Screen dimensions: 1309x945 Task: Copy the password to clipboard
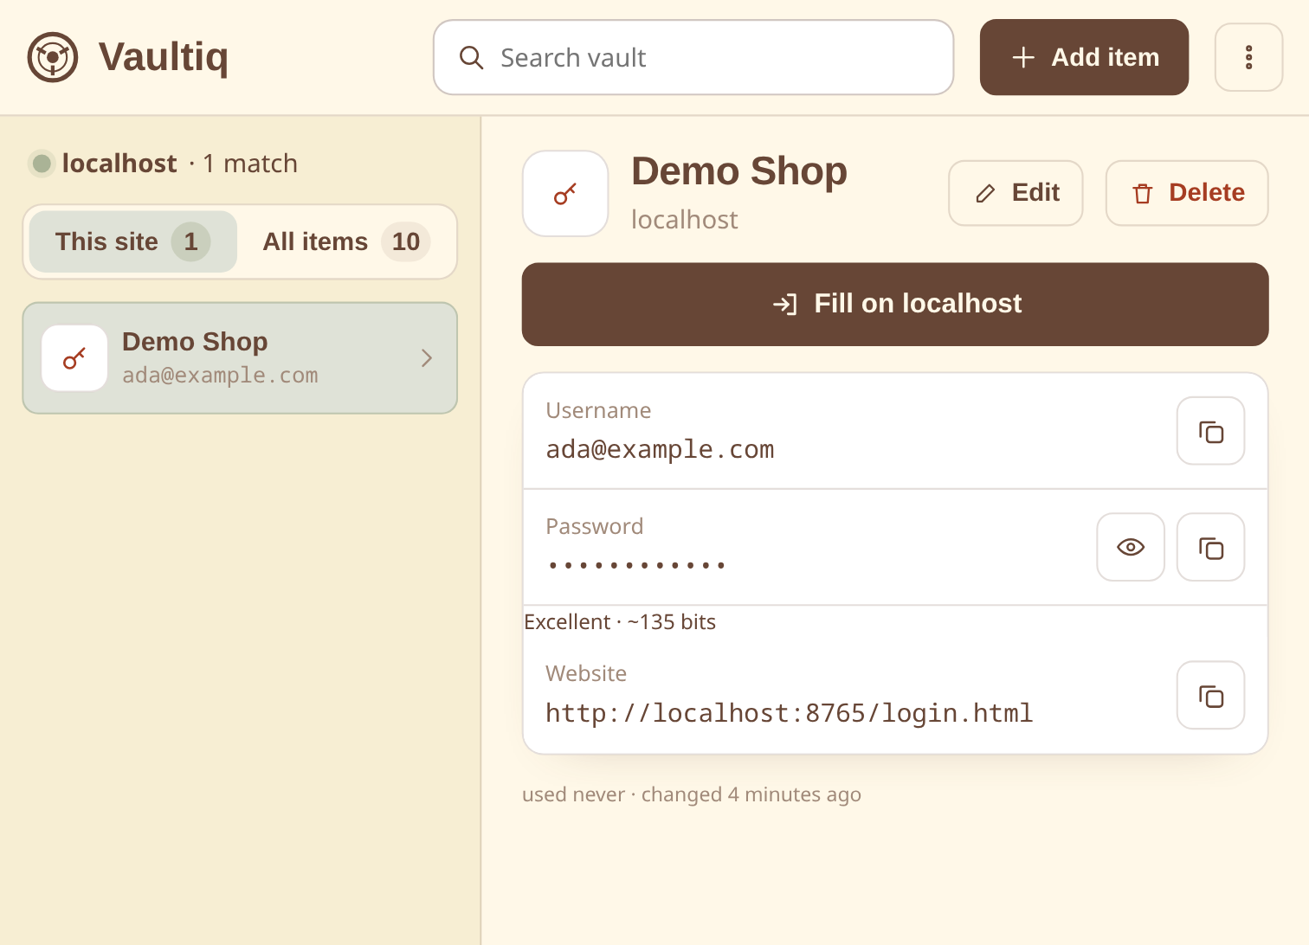point(1210,547)
